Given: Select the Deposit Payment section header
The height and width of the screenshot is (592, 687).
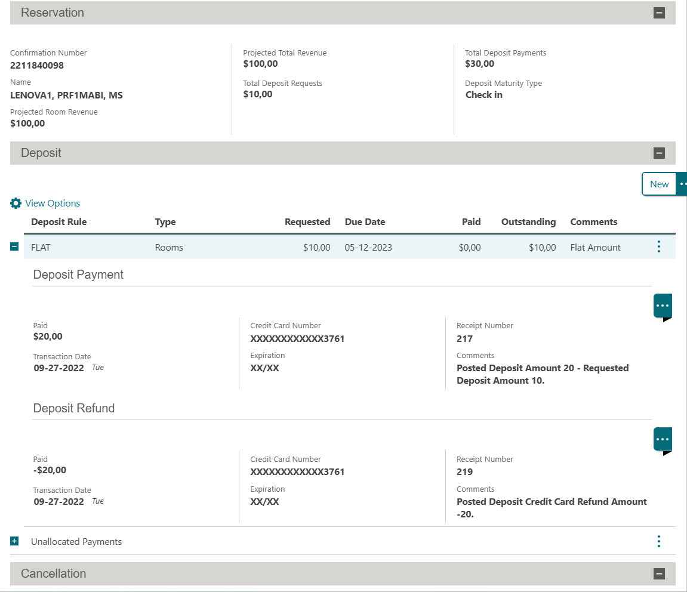Looking at the screenshot, I should pos(78,275).
